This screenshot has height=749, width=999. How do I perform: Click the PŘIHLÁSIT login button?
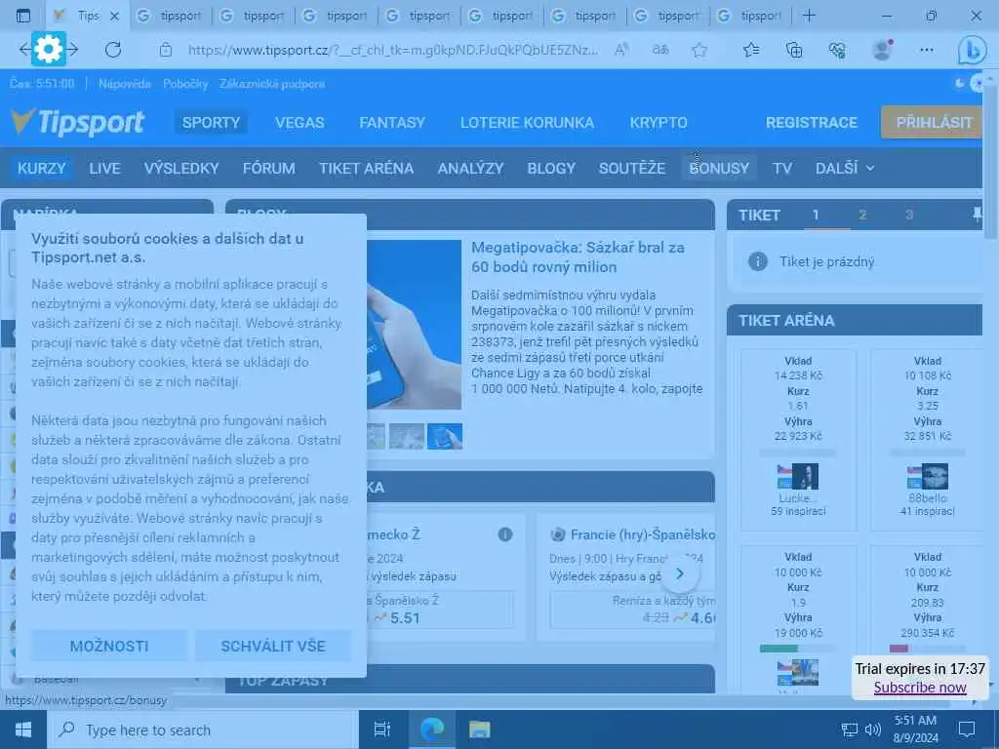pos(934,122)
